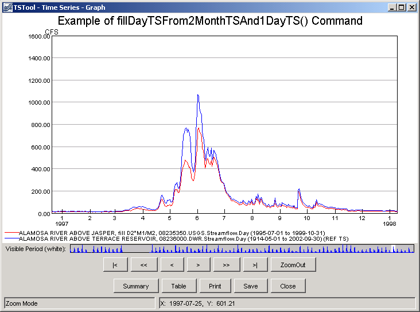Click the CFS axis unit label
The image size is (420, 312).
(52, 32)
